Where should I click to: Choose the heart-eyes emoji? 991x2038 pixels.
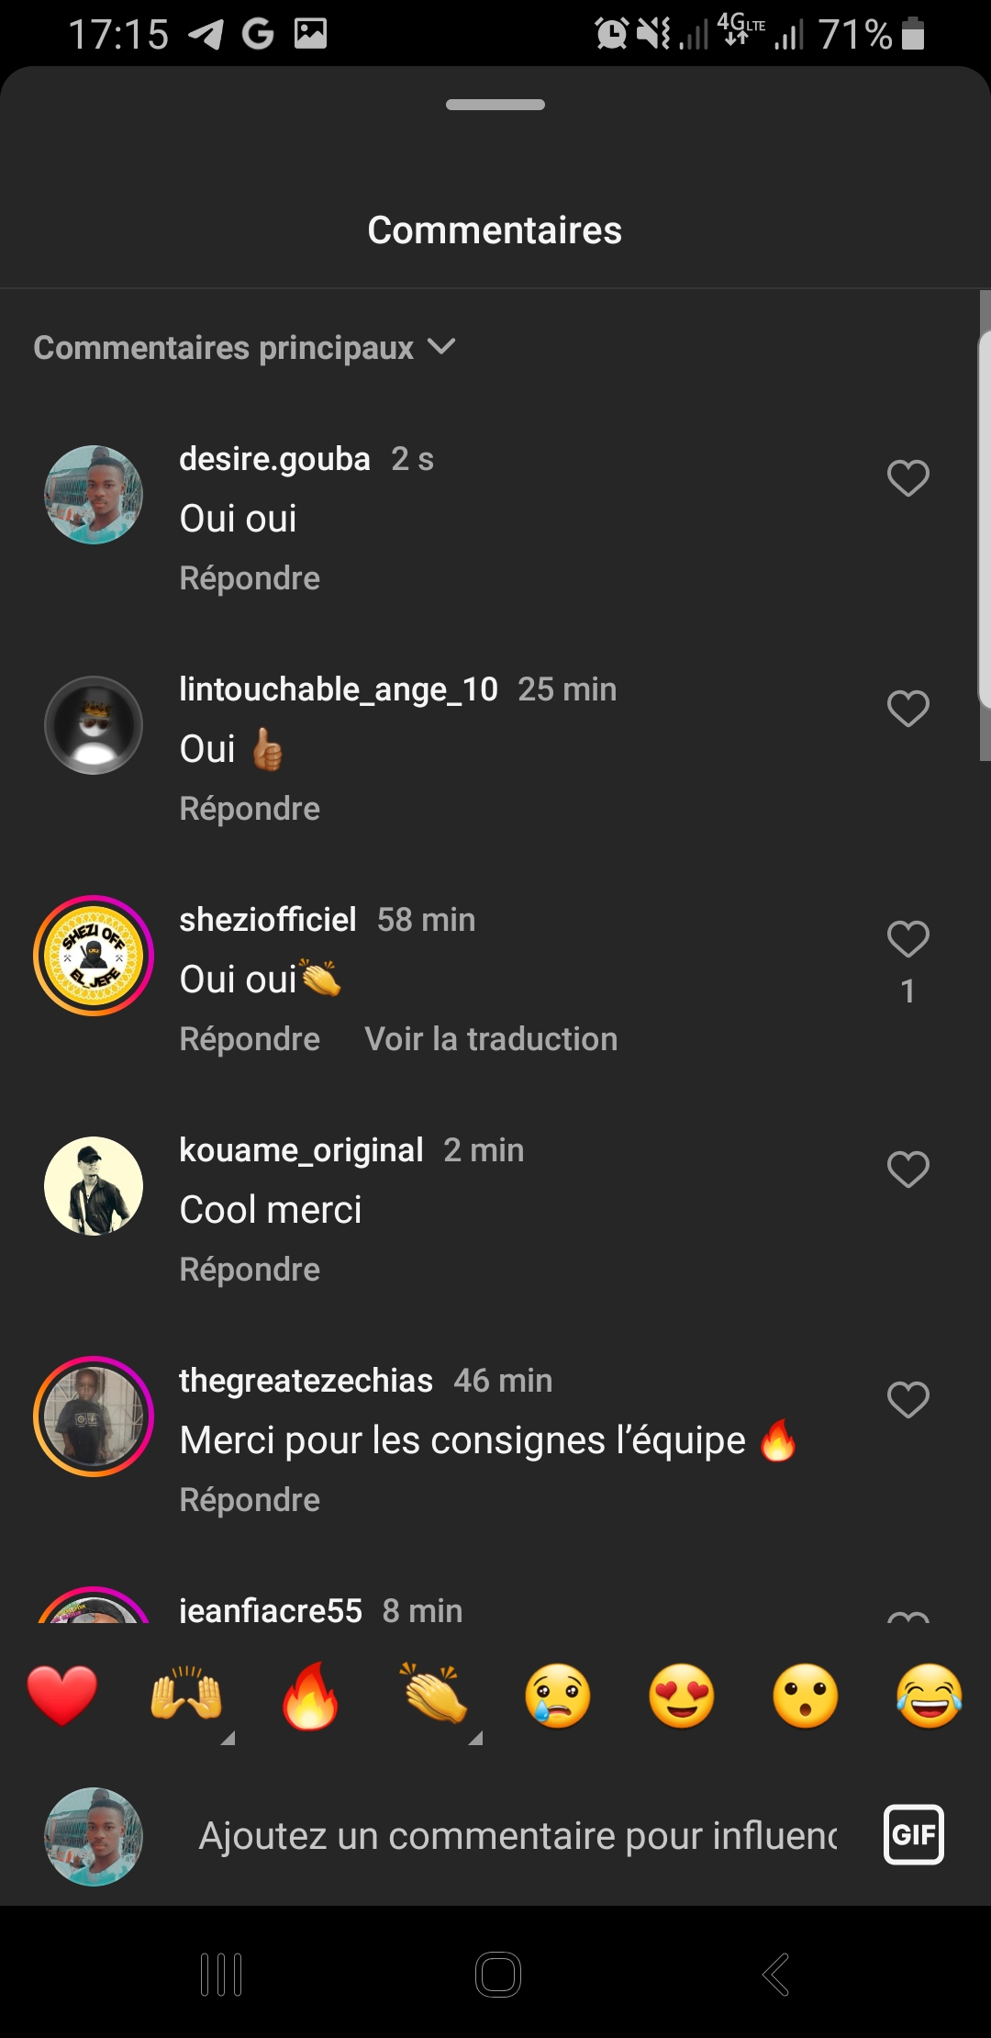tap(682, 1695)
